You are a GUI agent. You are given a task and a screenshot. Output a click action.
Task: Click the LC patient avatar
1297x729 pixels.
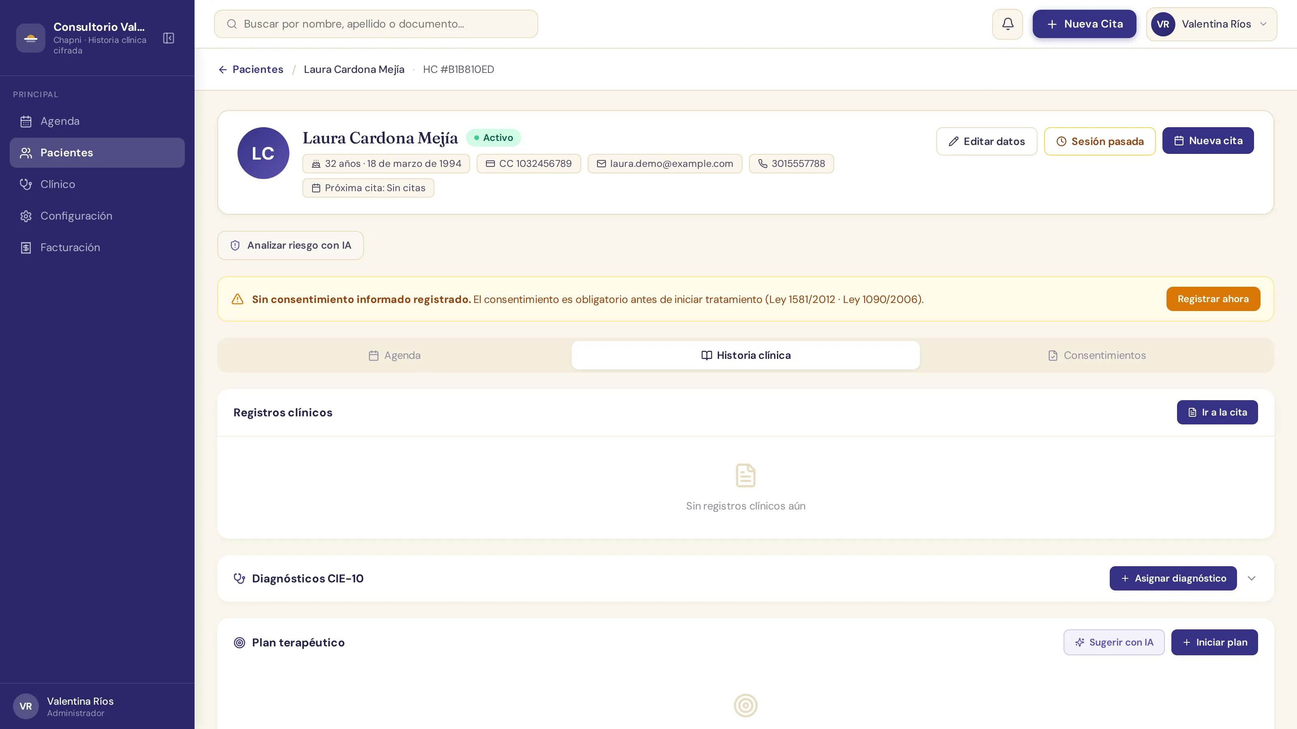(263, 153)
